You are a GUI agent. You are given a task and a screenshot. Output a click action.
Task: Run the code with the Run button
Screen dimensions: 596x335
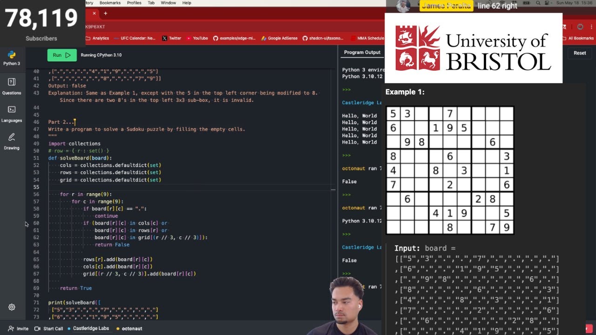click(62, 55)
